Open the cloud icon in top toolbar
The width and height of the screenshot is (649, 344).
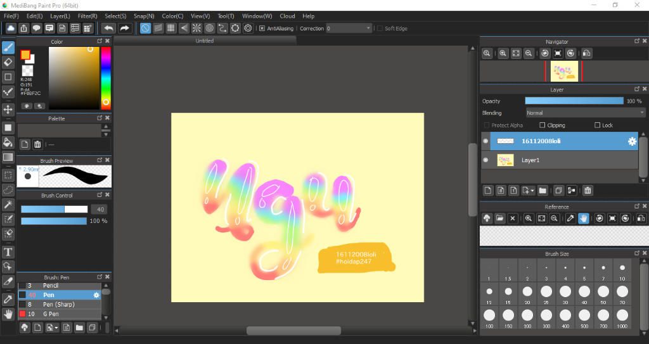coord(11,28)
